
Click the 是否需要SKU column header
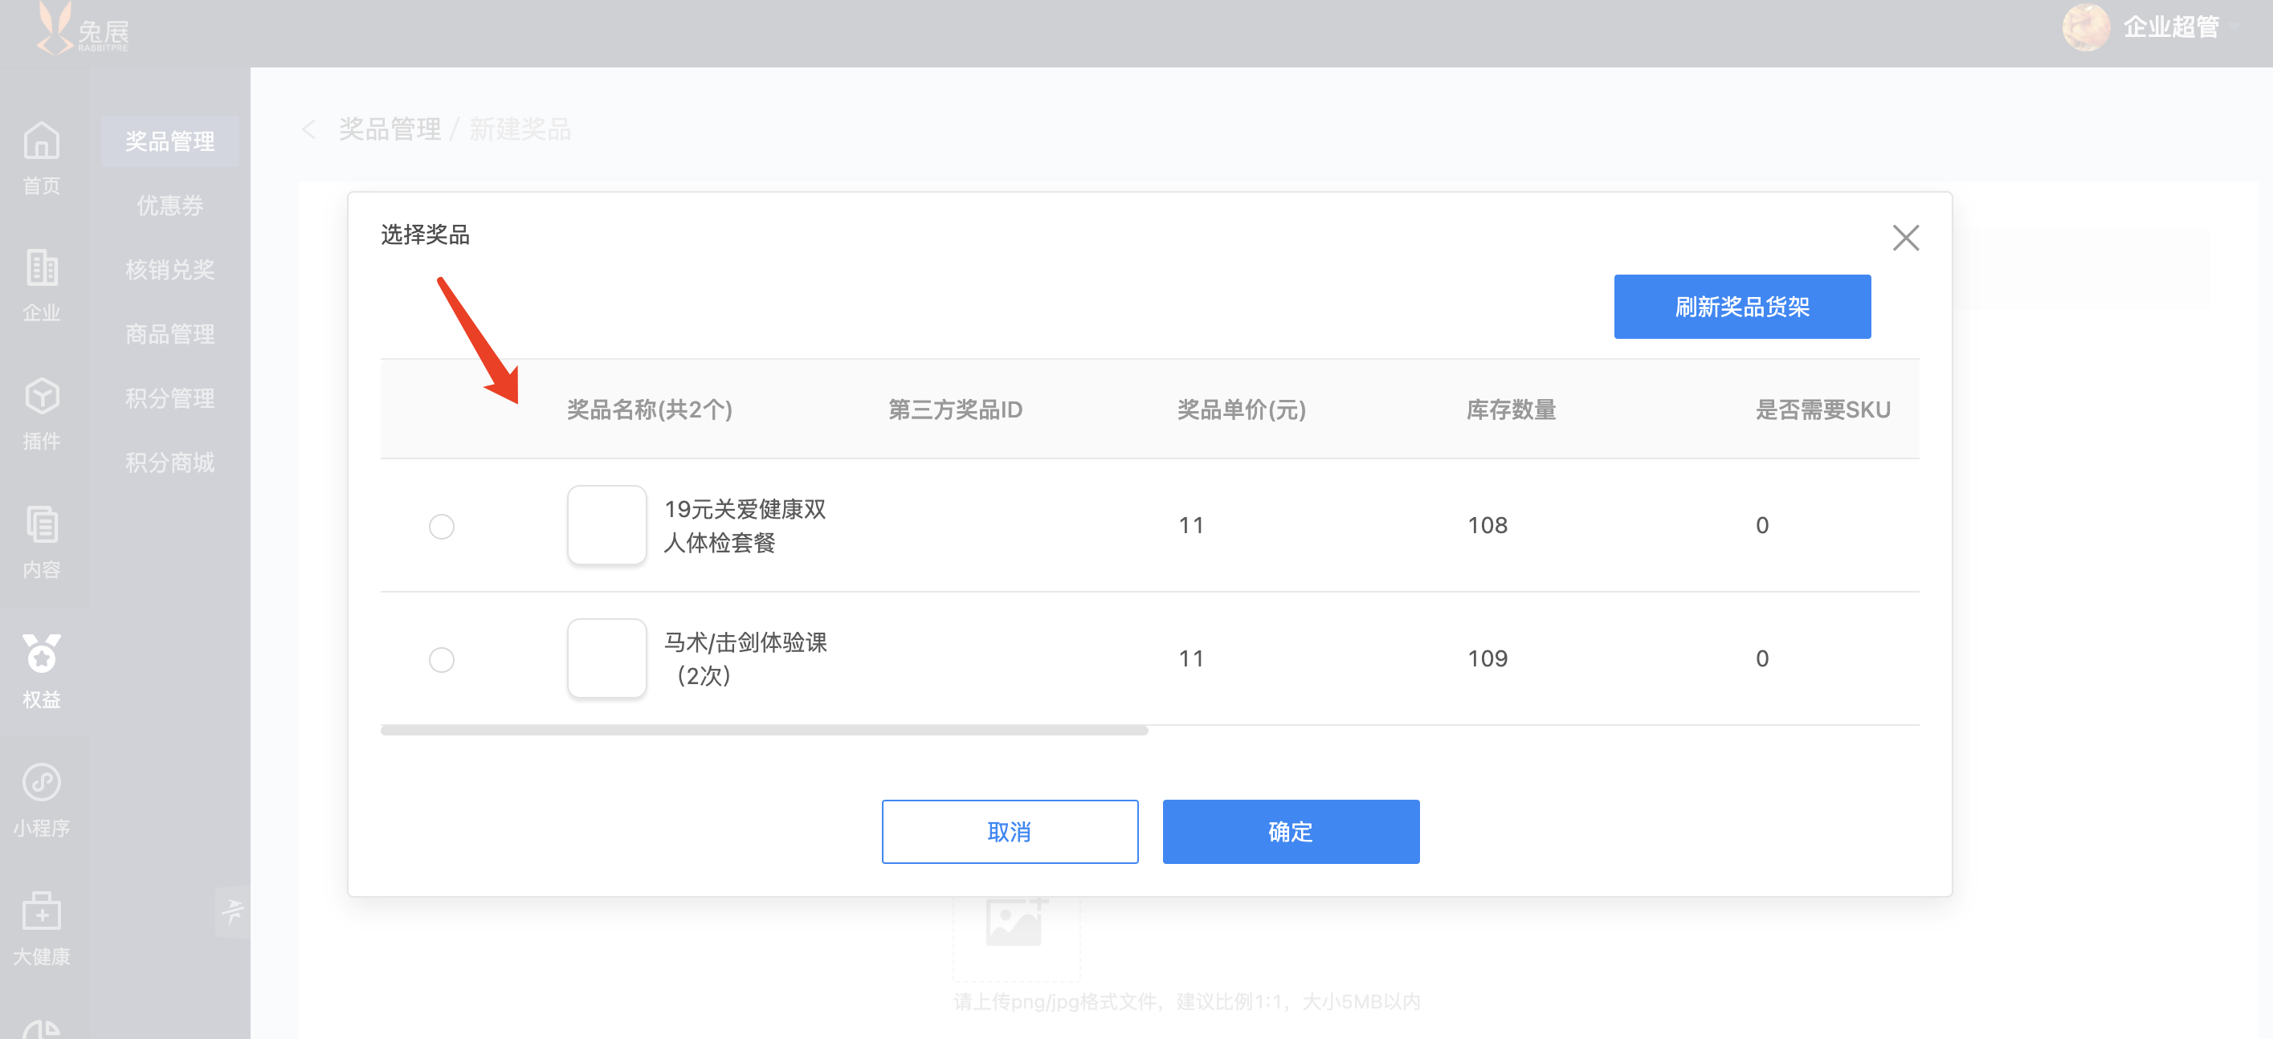[1823, 410]
